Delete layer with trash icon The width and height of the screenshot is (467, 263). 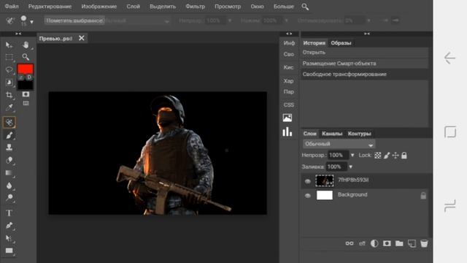click(424, 243)
